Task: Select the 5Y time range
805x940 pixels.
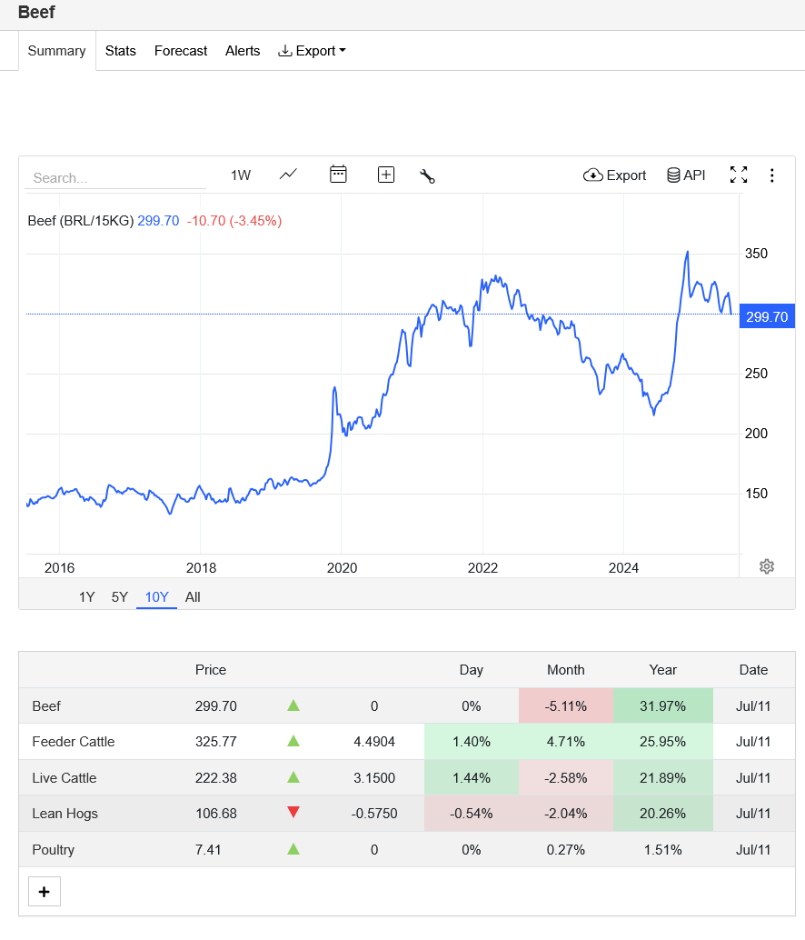Action: (120, 597)
